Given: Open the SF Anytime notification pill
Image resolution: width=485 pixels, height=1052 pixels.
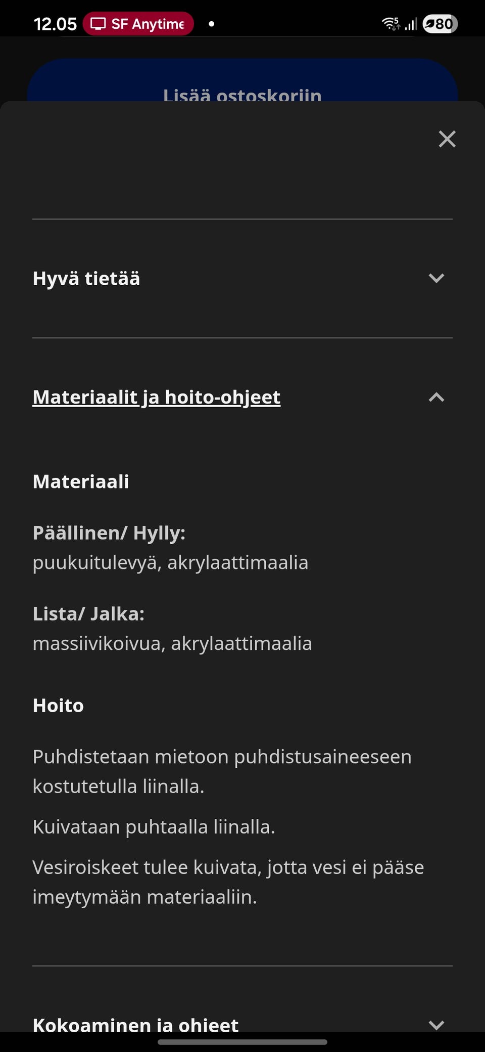Looking at the screenshot, I should coord(137,23).
